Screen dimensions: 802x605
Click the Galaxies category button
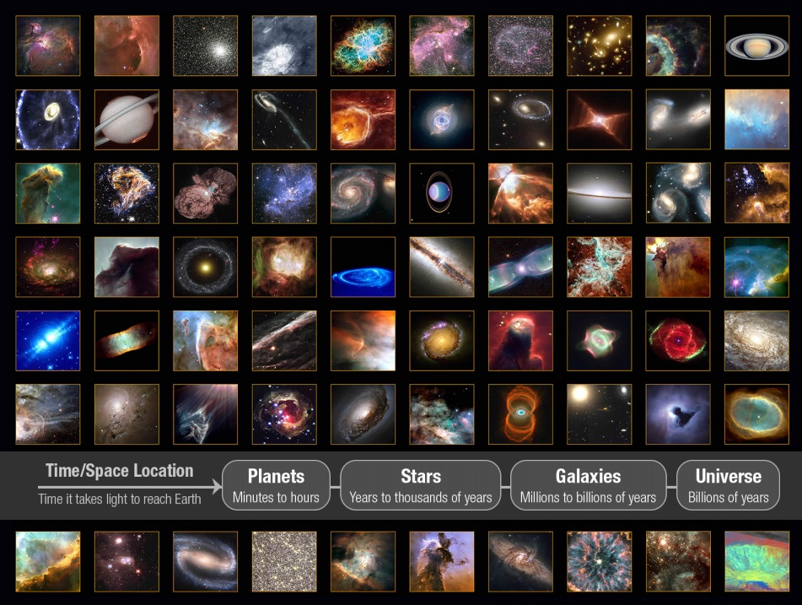point(588,485)
